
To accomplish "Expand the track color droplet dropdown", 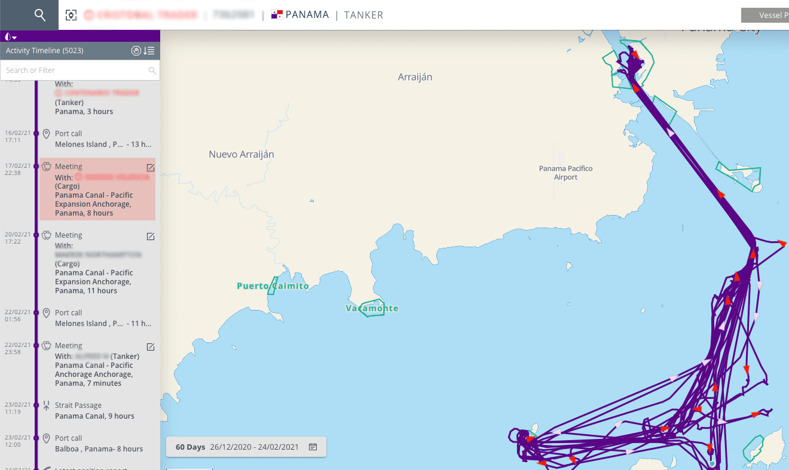I will [10, 36].
